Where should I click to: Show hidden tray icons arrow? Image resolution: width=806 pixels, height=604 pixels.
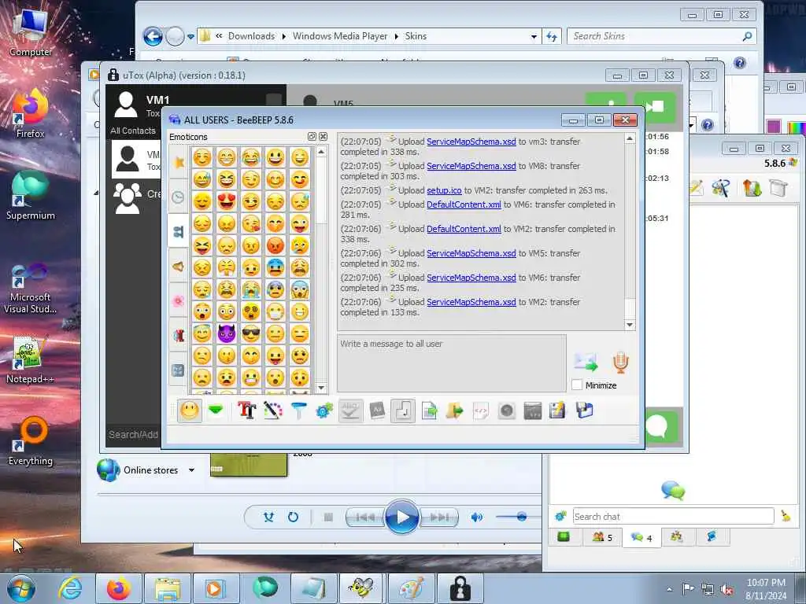669,589
